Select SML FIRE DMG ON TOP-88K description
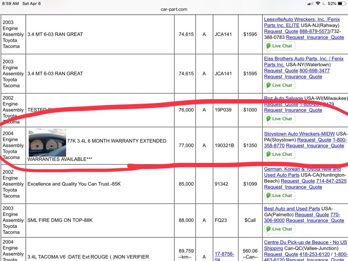 tap(60, 220)
